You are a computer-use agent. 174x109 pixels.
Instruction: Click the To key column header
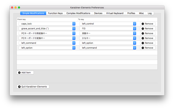pyautogui.click(x=108, y=19)
